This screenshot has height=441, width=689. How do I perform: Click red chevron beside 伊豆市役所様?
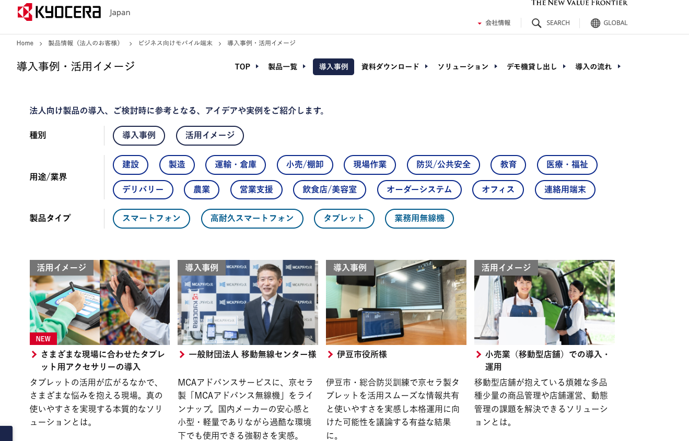pos(330,355)
